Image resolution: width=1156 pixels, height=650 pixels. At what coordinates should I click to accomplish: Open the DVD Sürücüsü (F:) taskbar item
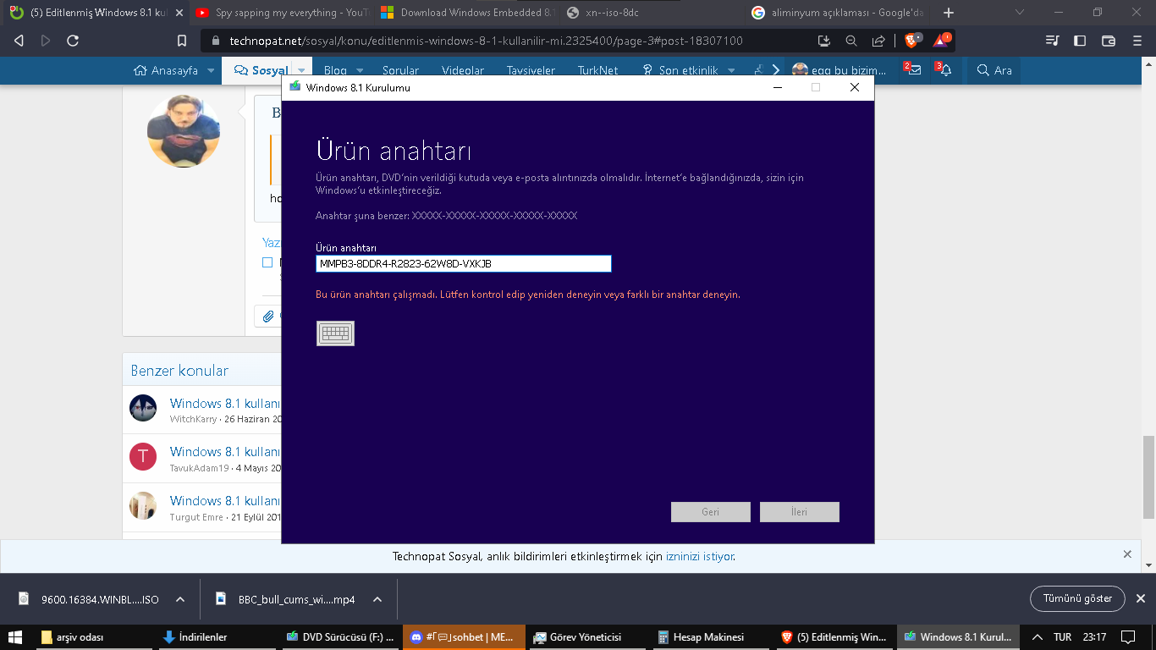pos(340,637)
